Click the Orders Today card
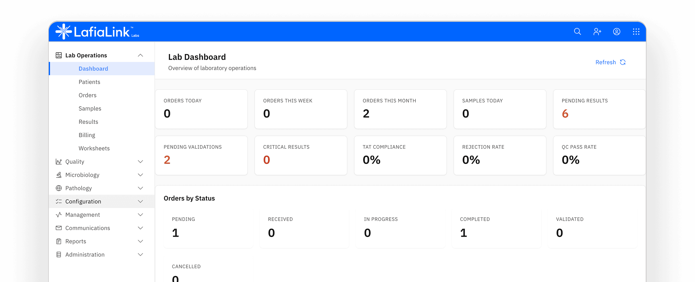The width and height of the screenshot is (695, 282). pyautogui.click(x=201, y=109)
